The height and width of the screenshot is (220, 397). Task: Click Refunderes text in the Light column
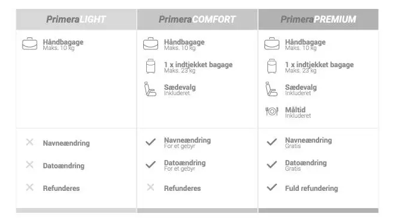click(61, 188)
